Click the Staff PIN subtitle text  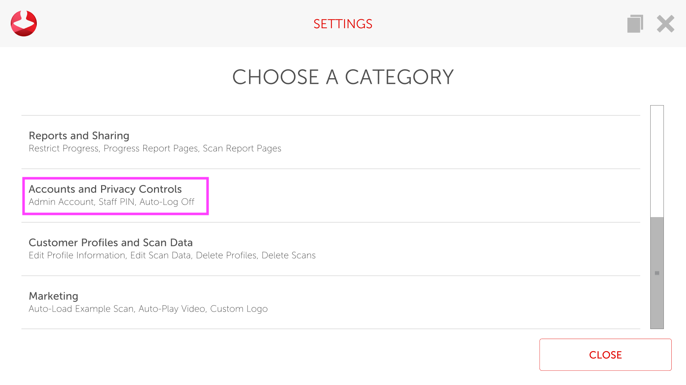click(117, 202)
